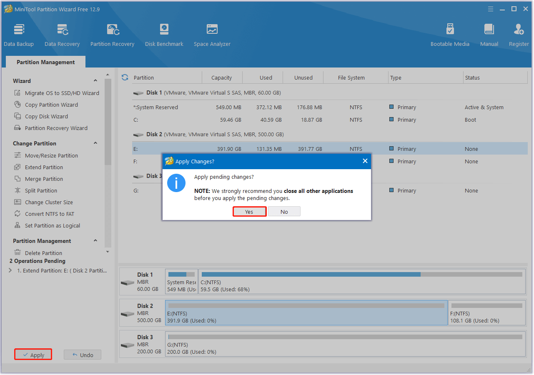Click E:(NTFS) block in disk map

(306, 312)
